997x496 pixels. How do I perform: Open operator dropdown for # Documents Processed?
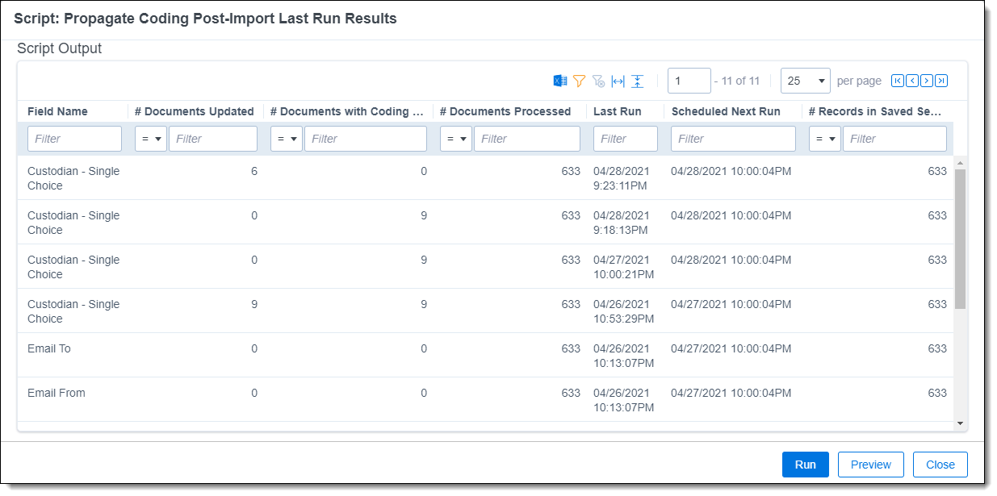tap(456, 139)
